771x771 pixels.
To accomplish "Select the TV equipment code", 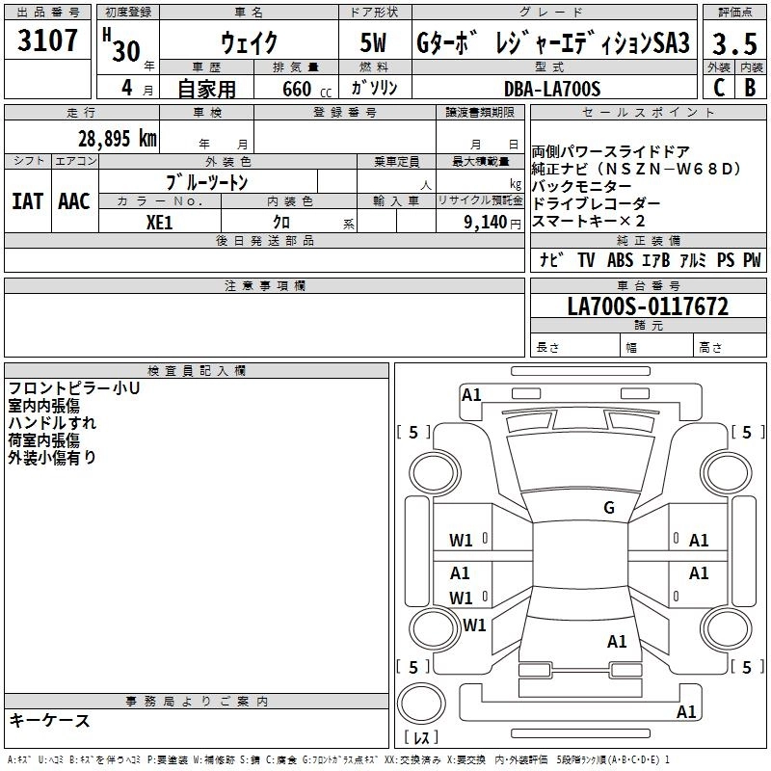I will point(586,259).
